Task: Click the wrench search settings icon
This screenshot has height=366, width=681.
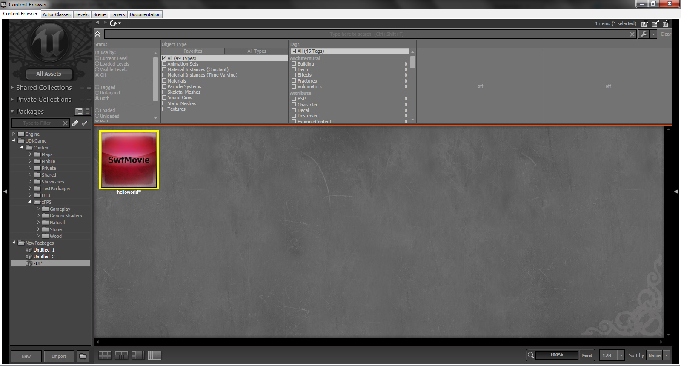Action: [x=644, y=34]
